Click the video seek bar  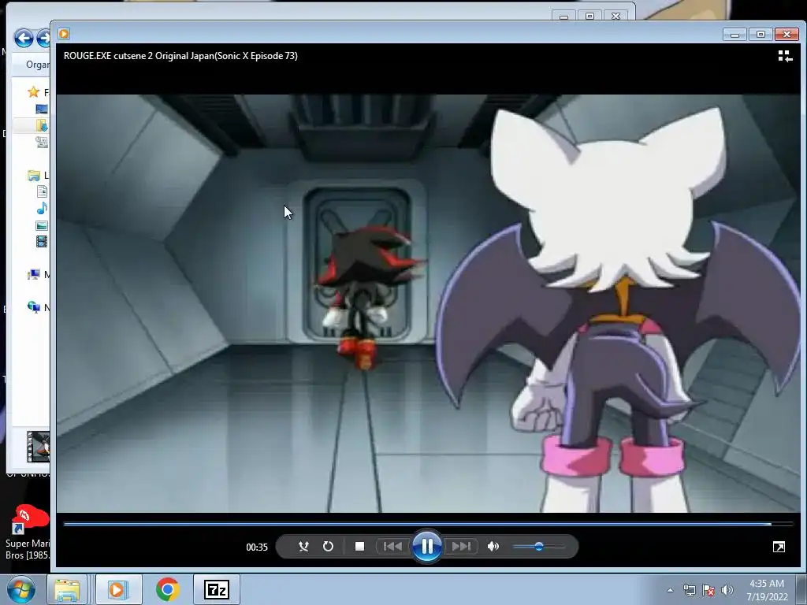[x=428, y=524]
